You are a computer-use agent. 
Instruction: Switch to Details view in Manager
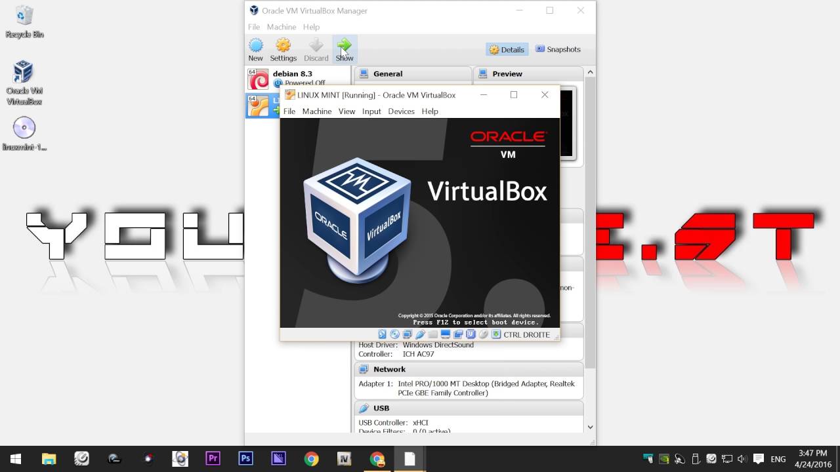tap(507, 49)
